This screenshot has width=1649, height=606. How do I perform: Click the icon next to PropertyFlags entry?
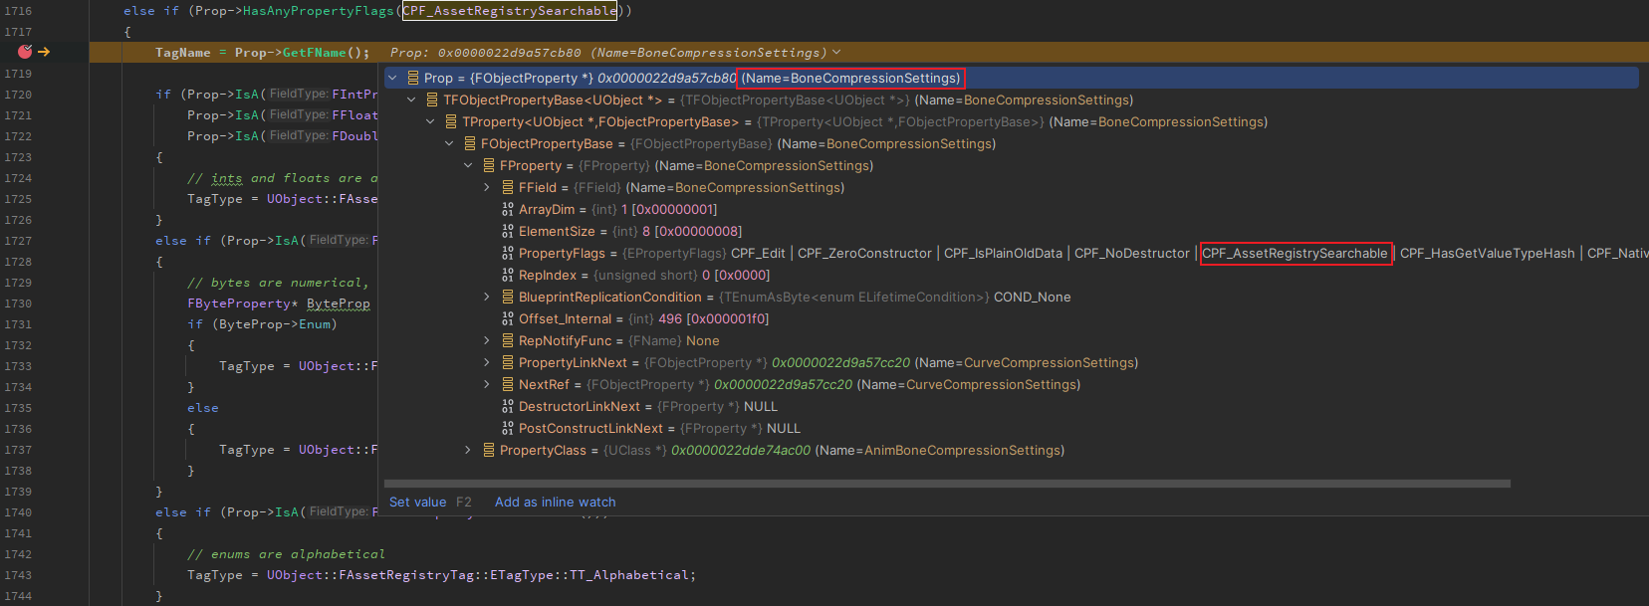508,253
